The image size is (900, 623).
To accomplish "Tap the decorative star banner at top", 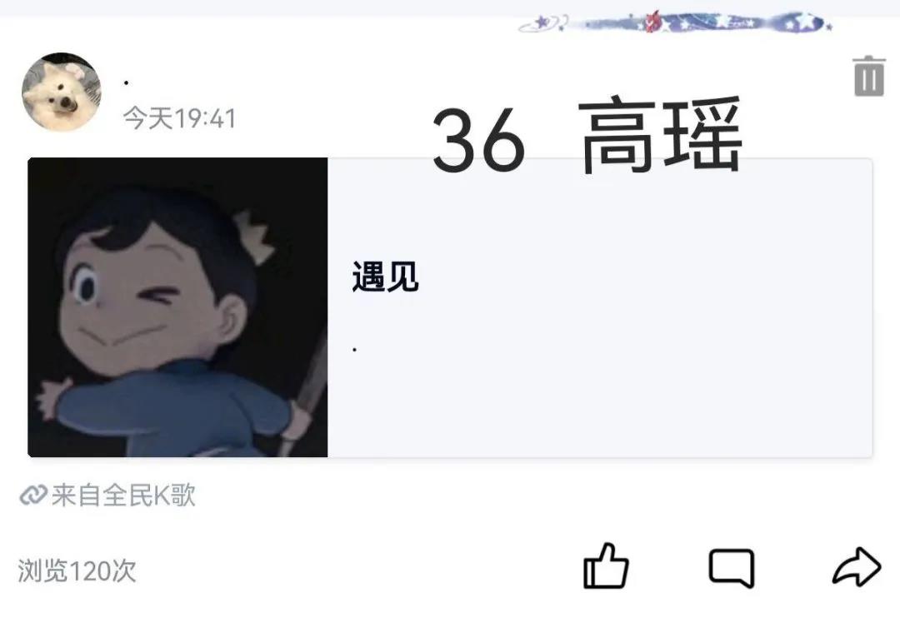I will coord(675,23).
